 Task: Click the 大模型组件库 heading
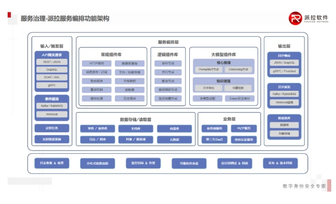[x=224, y=54]
